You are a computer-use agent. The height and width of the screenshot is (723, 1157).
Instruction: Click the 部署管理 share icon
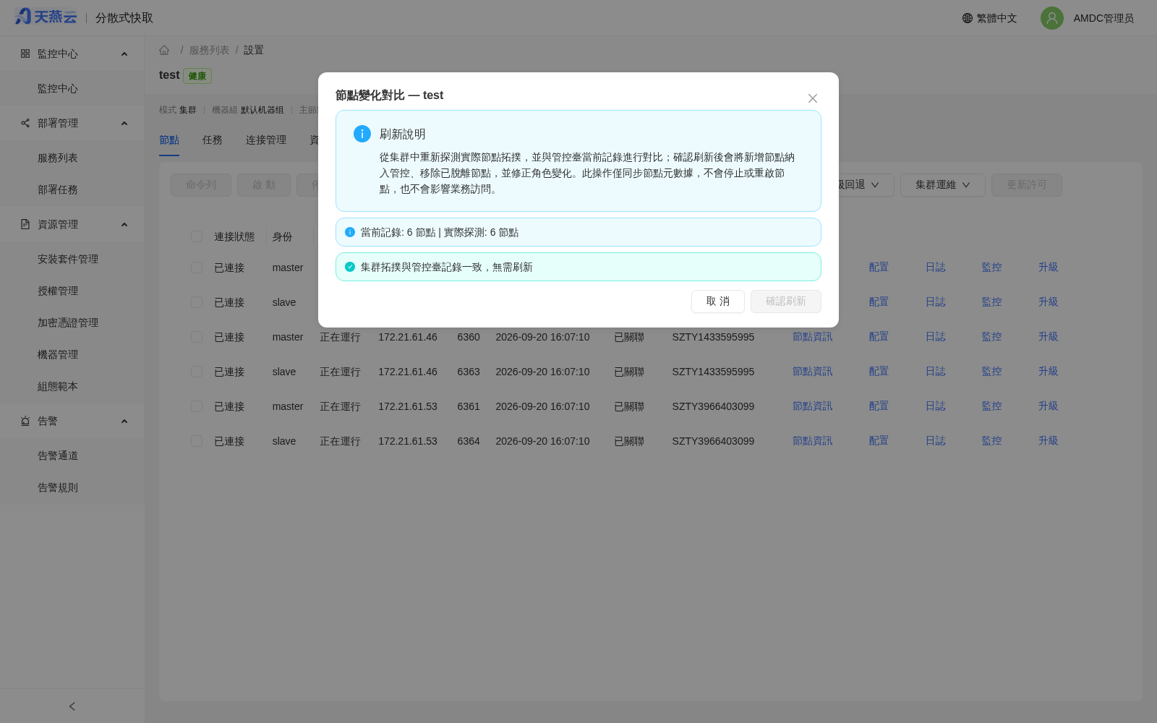(25, 123)
